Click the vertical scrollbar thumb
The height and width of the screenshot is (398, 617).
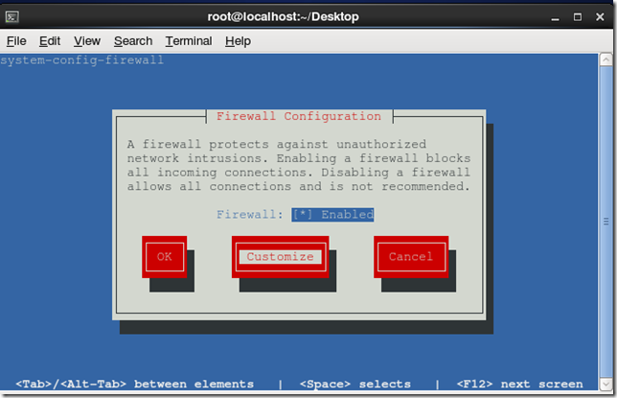point(606,222)
